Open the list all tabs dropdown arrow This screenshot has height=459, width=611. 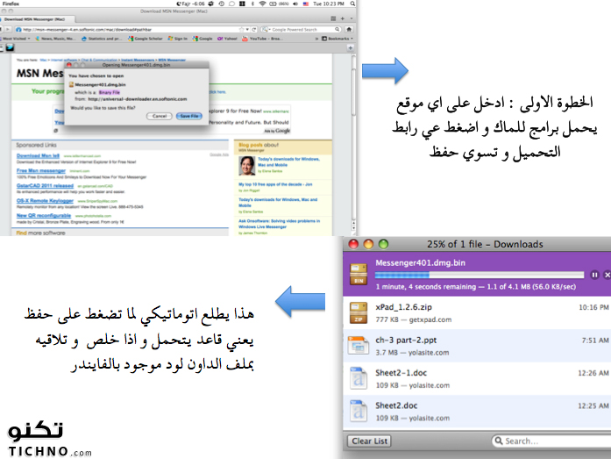(352, 18)
